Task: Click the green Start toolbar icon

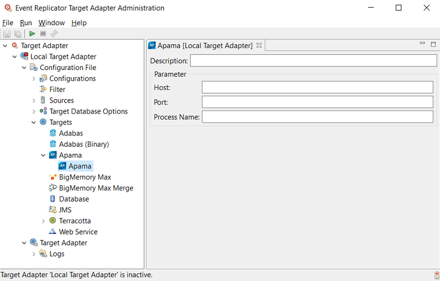Action: point(33,34)
